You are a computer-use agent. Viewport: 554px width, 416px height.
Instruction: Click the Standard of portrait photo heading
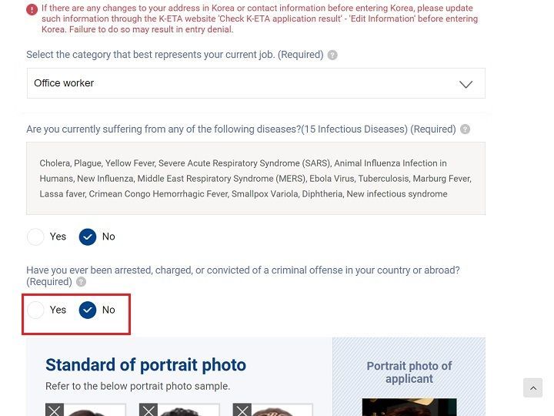145,365
